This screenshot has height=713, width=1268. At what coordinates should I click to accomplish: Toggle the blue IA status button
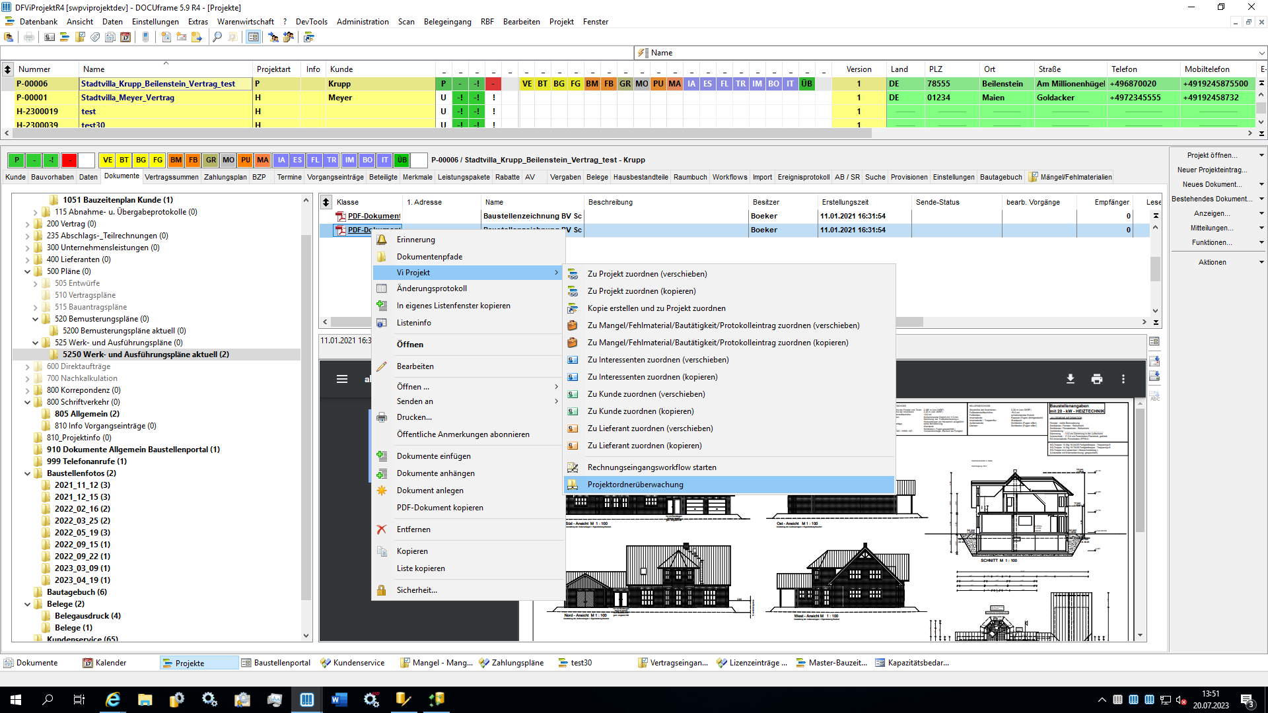[281, 160]
